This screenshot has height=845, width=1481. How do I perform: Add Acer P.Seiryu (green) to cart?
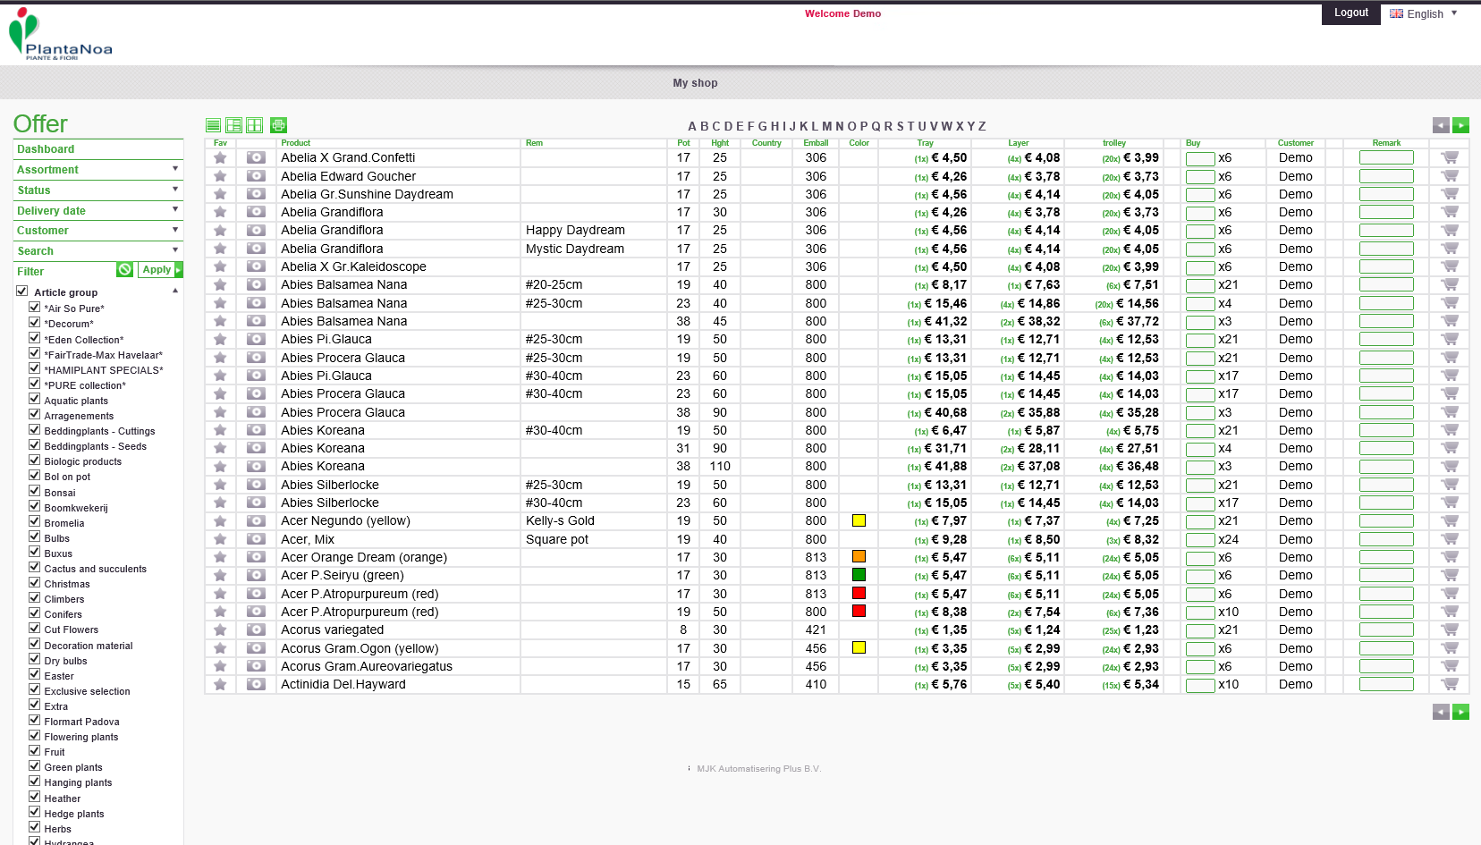1450,575
